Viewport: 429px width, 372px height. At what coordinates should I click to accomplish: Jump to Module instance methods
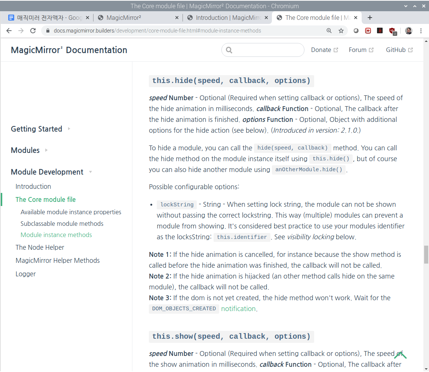(x=56, y=235)
